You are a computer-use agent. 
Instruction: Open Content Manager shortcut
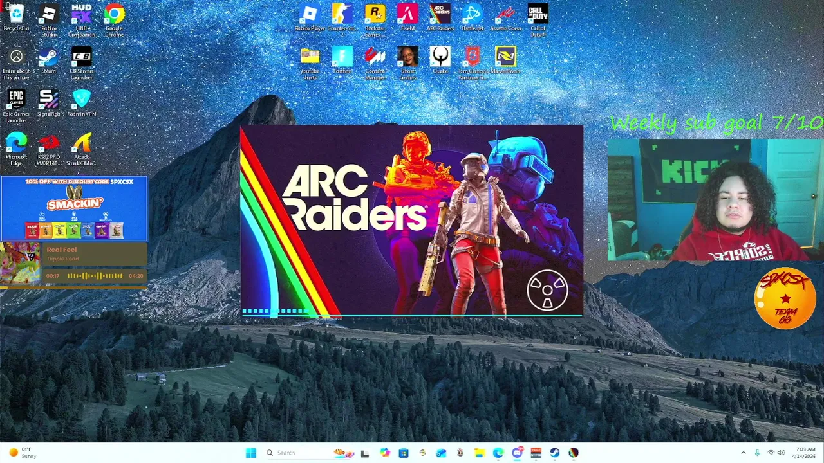[x=375, y=64]
